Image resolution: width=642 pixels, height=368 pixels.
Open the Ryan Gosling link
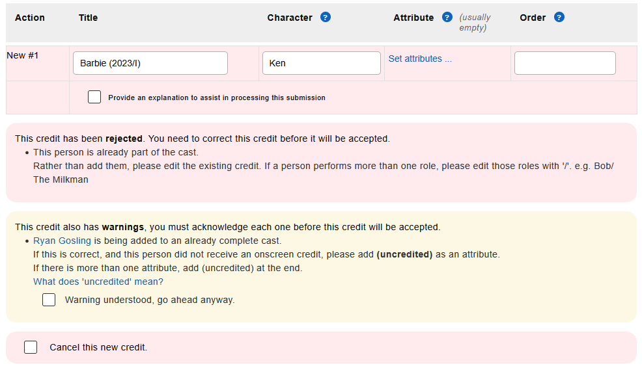pyautogui.click(x=62, y=241)
